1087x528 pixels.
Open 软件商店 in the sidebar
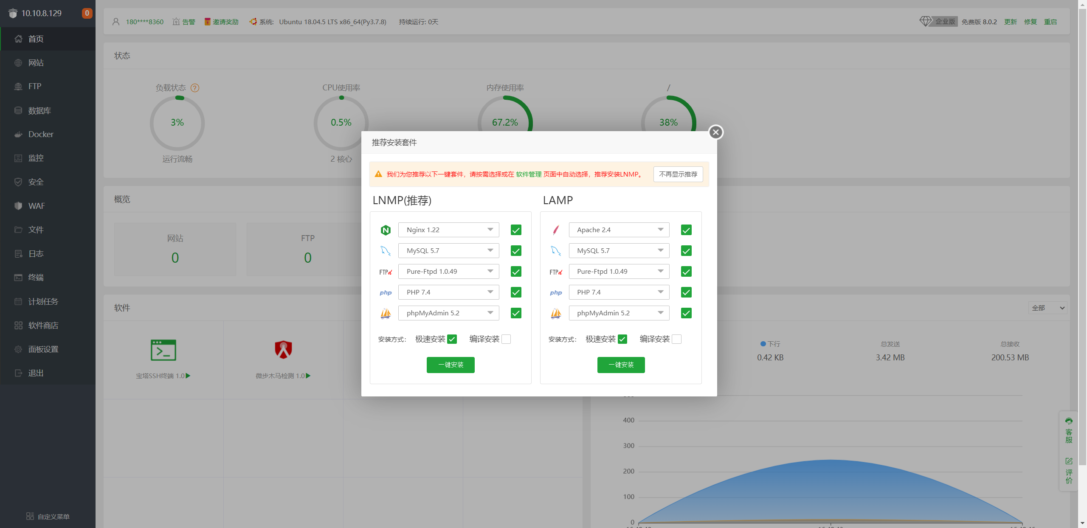[x=48, y=325]
